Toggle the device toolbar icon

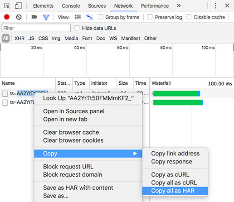click(x=18, y=6)
